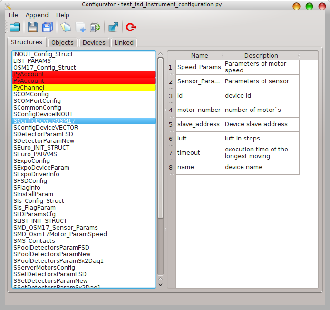Screen dimensions: 330x310
Task: Click the add new page icon
Action: tap(80, 27)
